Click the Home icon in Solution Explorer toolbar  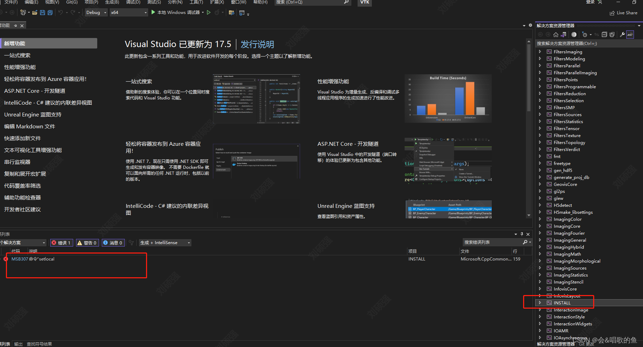click(556, 34)
